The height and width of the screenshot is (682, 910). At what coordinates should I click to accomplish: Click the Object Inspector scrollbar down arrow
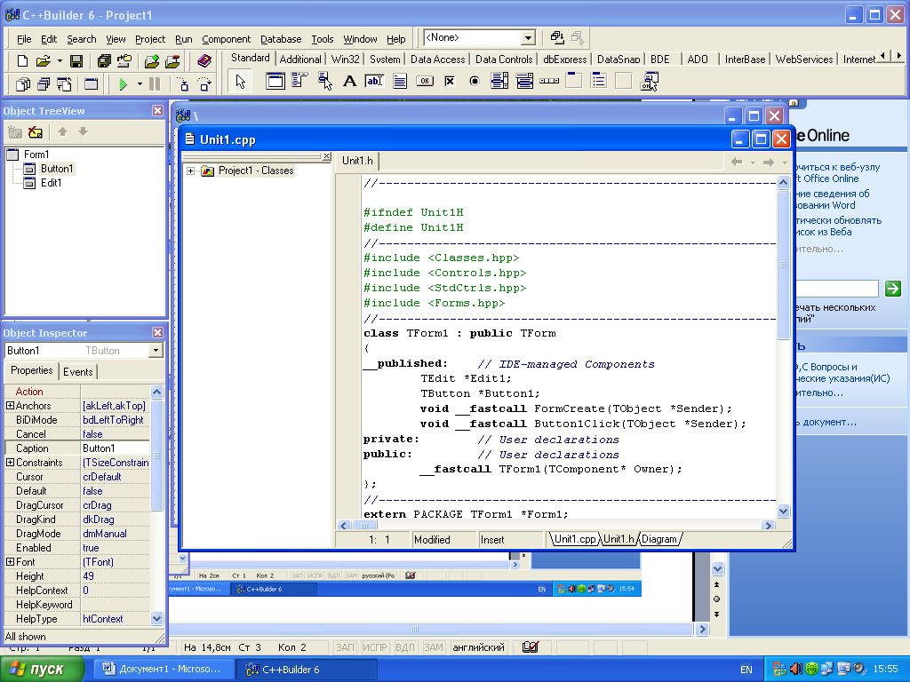pos(156,619)
